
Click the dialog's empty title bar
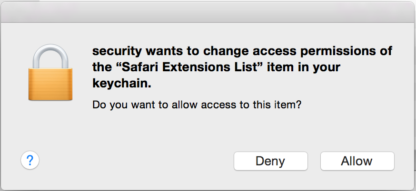point(208,12)
